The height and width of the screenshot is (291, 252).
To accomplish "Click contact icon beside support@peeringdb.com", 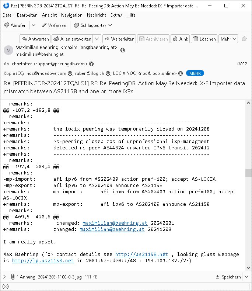I will tap(91, 63).
